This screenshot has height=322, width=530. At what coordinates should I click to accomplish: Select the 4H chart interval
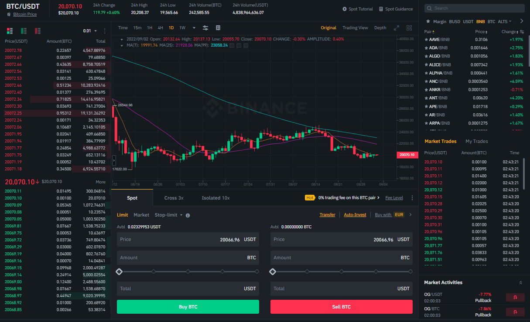click(161, 28)
